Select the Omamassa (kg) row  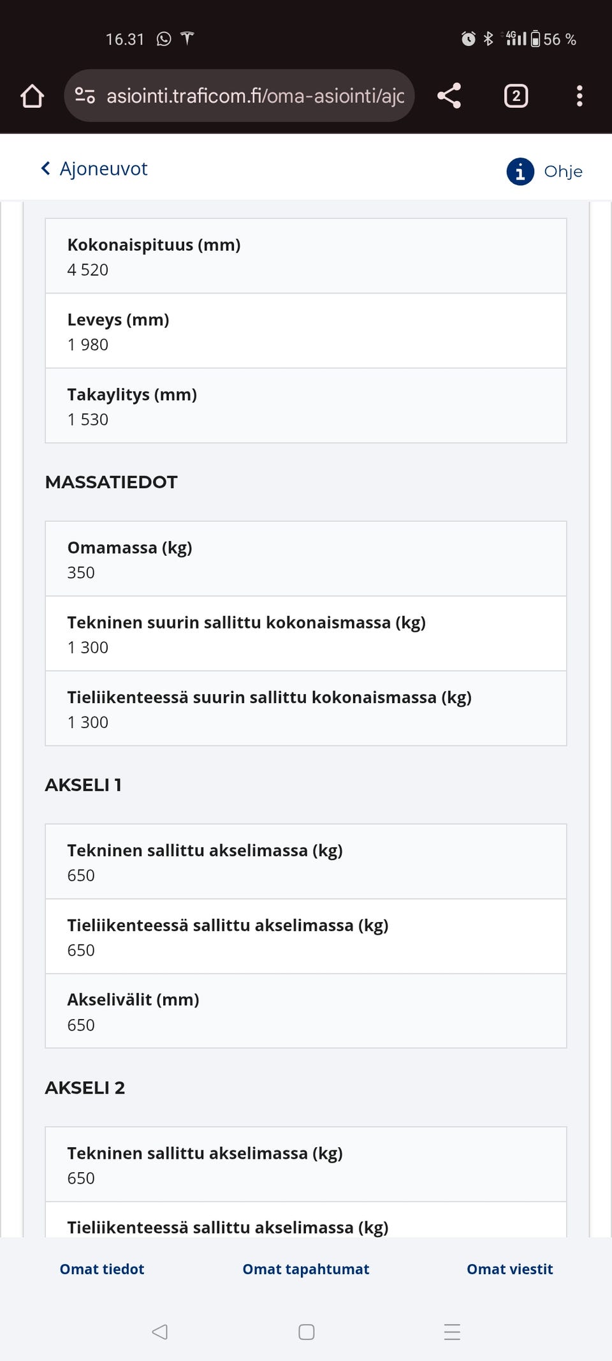pos(306,559)
